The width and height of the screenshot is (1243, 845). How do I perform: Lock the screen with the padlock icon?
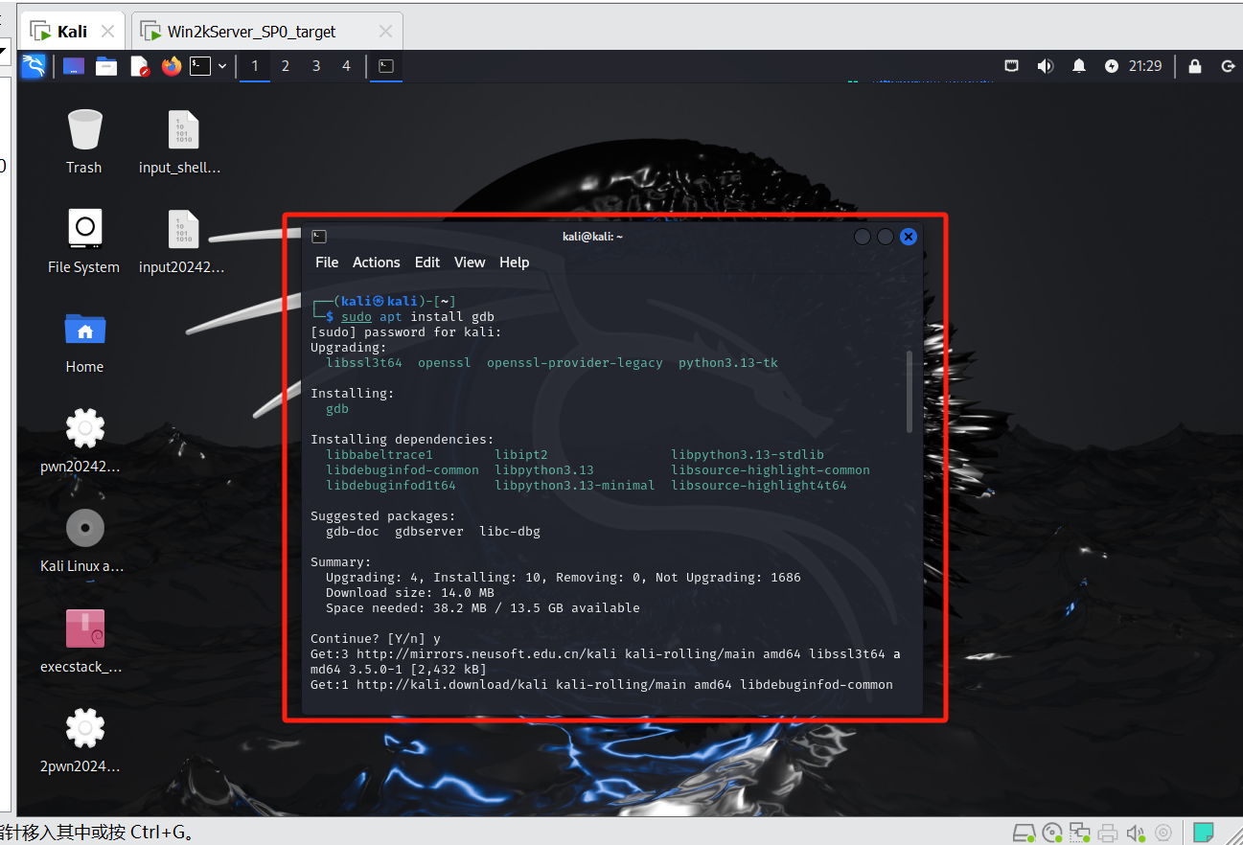click(x=1195, y=66)
